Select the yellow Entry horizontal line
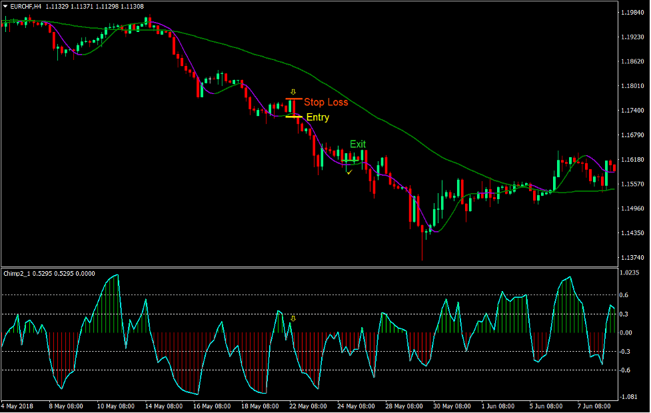The height and width of the screenshot is (413, 651). point(293,118)
